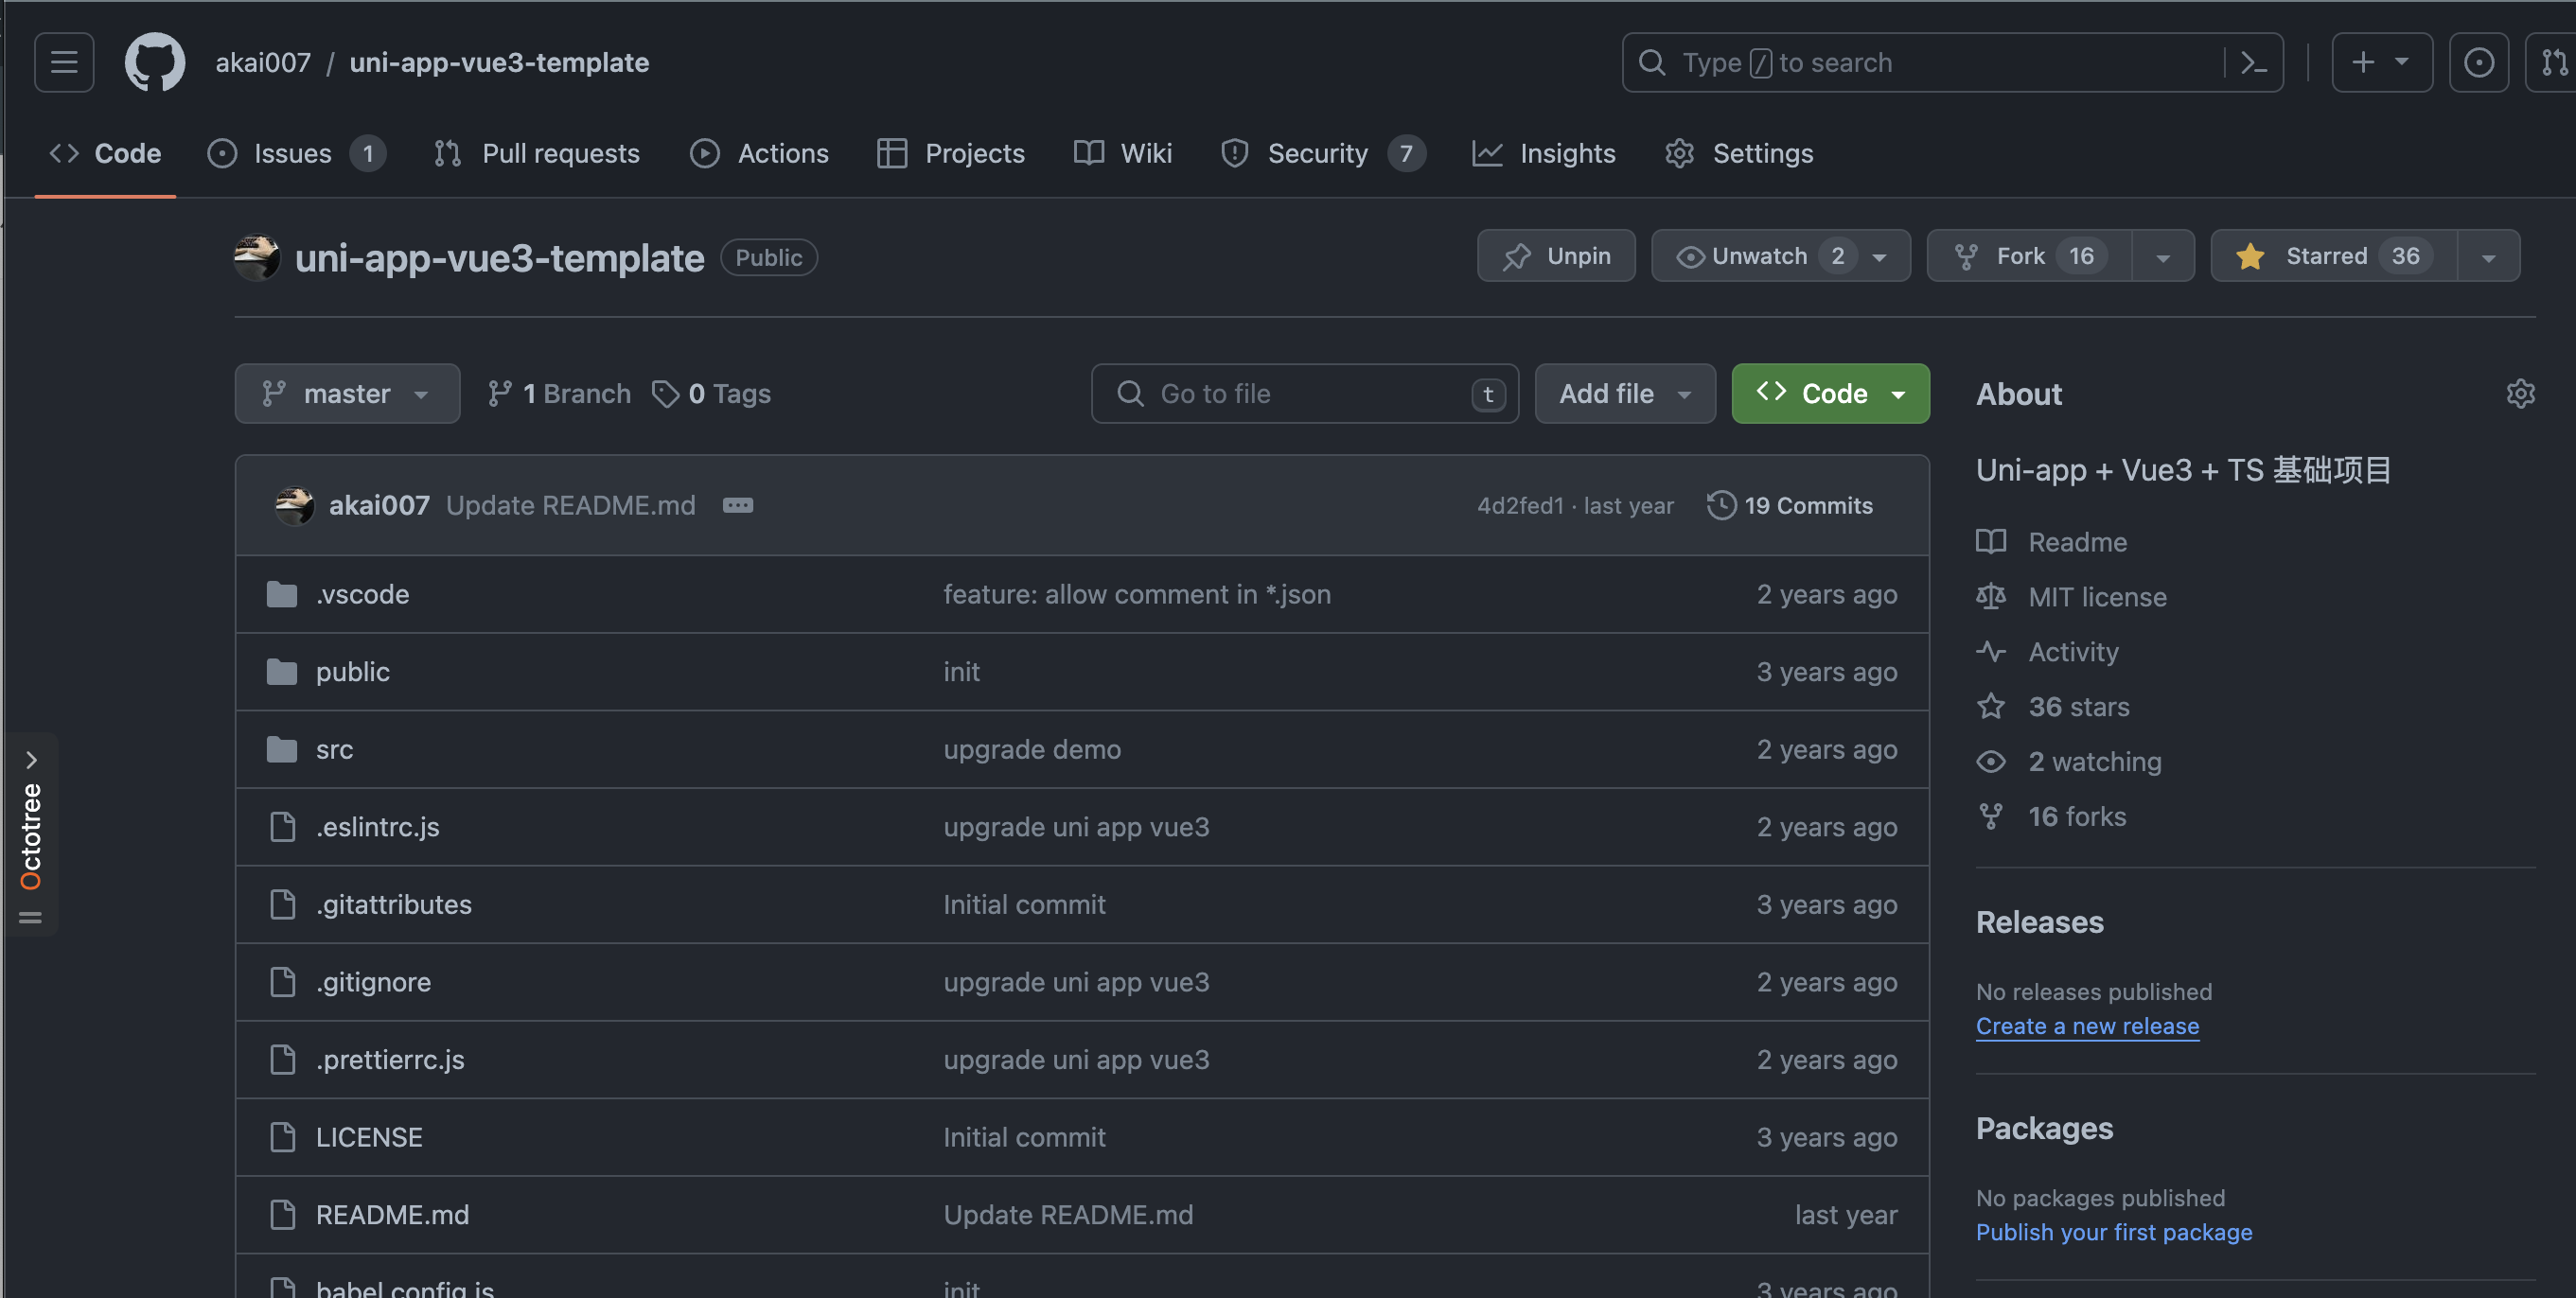The width and height of the screenshot is (2576, 1298).
Task: Open the global navigation hamburger menu
Action: (64, 62)
